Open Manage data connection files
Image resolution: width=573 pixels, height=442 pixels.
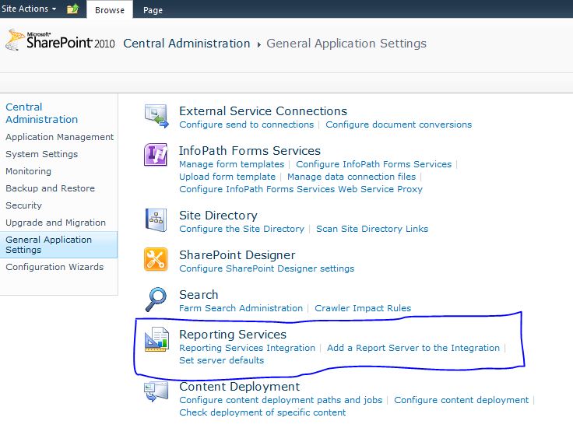tap(352, 177)
